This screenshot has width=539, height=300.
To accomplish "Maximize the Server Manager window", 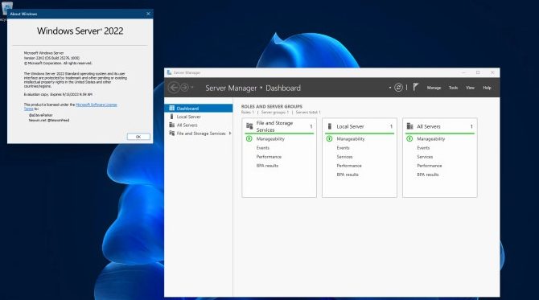I will click(478, 72).
